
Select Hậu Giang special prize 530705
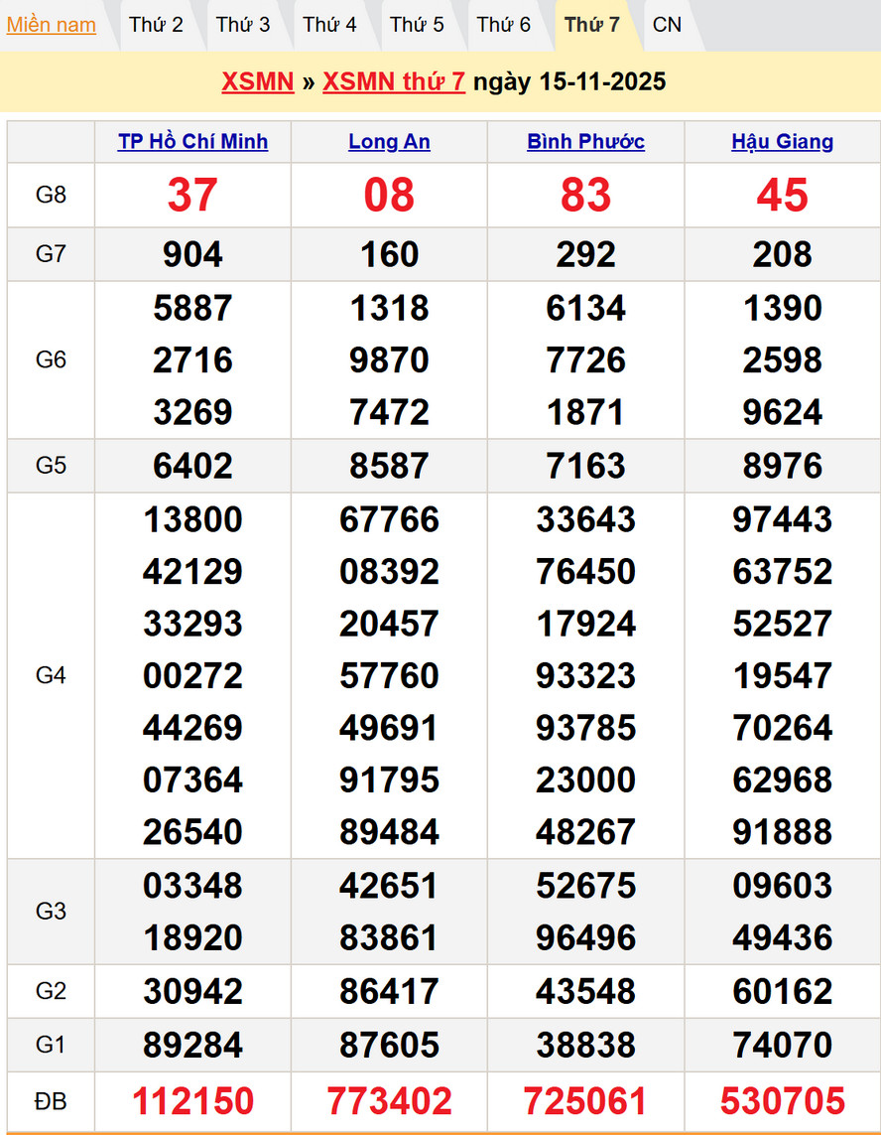point(782,1100)
